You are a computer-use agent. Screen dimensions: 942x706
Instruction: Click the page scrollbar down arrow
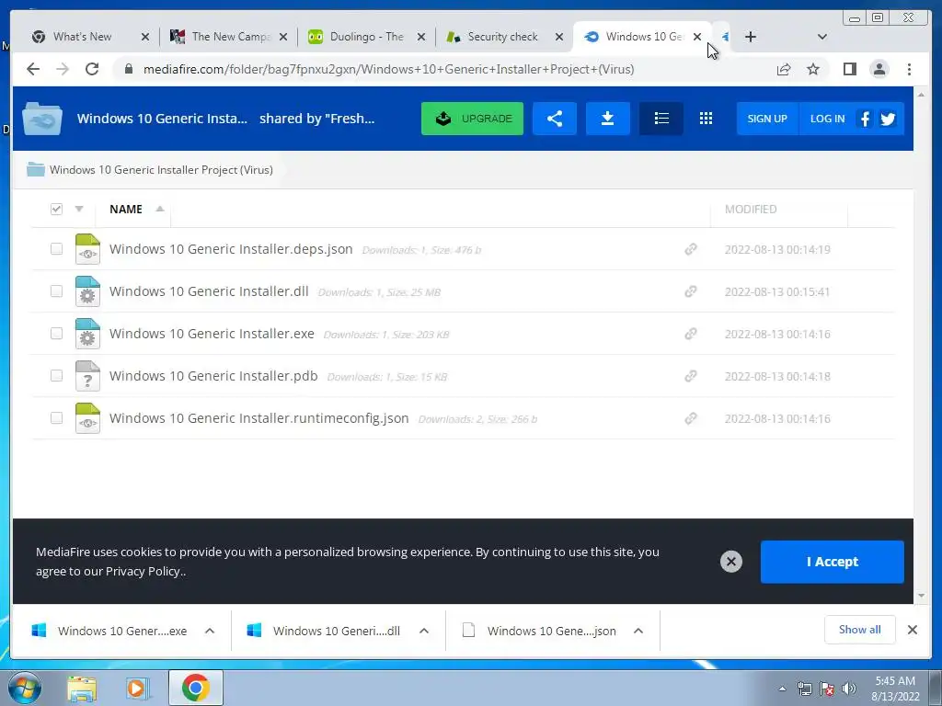[x=922, y=596]
